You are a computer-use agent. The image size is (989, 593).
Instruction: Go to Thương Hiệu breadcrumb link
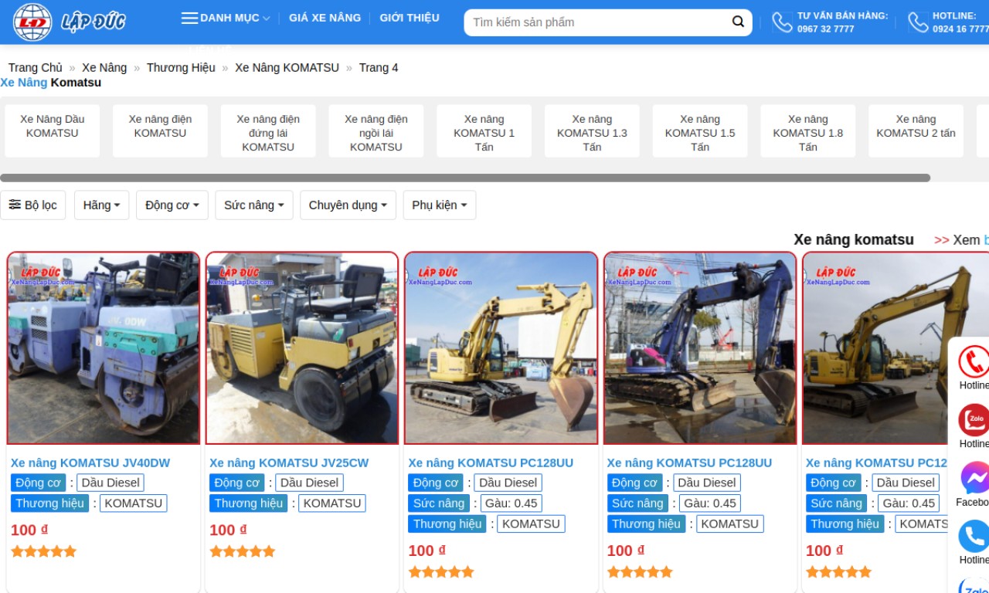tap(181, 68)
